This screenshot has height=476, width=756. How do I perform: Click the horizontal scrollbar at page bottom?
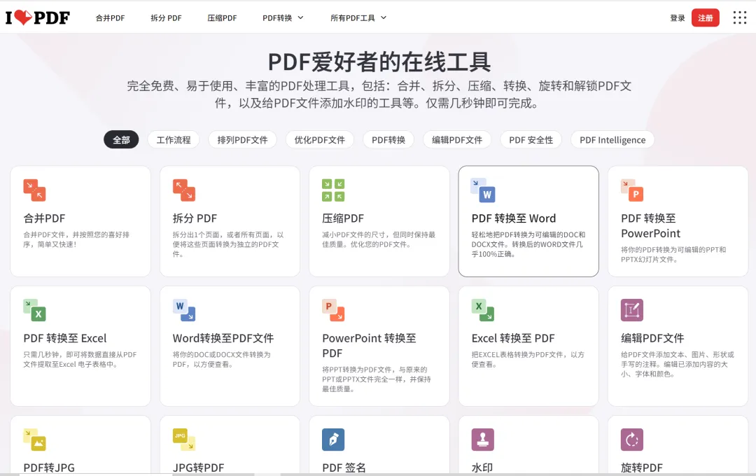(x=378, y=475)
